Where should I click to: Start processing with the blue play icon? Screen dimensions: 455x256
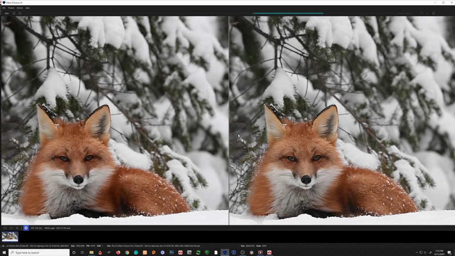click(26, 228)
